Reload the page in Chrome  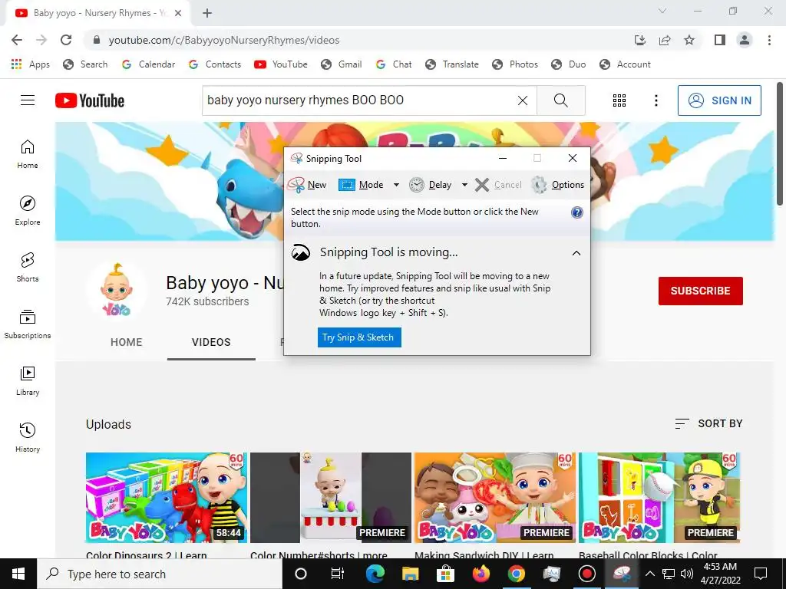click(66, 40)
